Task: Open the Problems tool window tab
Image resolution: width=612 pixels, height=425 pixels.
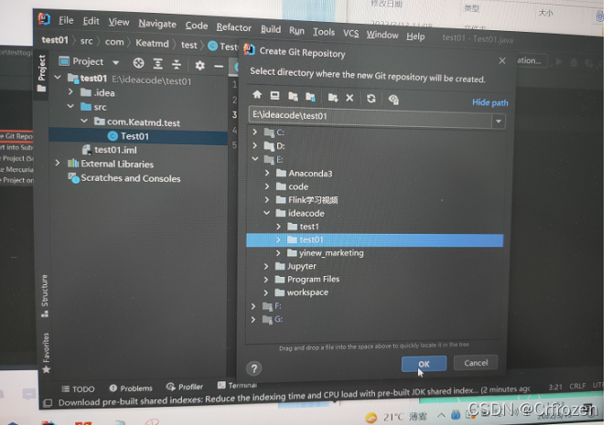Action: [x=131, y=388]
